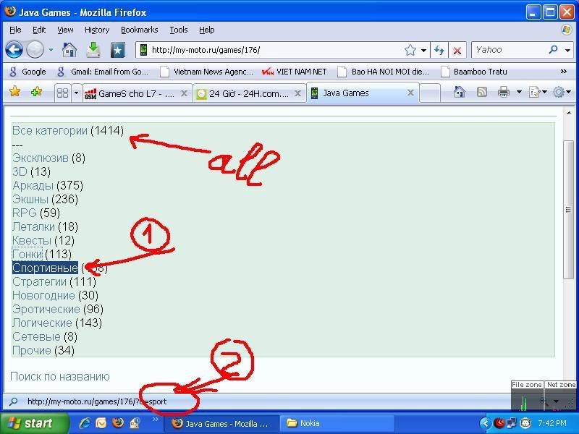Open the Аркады category link
Screen dimensions: 579x434
[33, 185]
